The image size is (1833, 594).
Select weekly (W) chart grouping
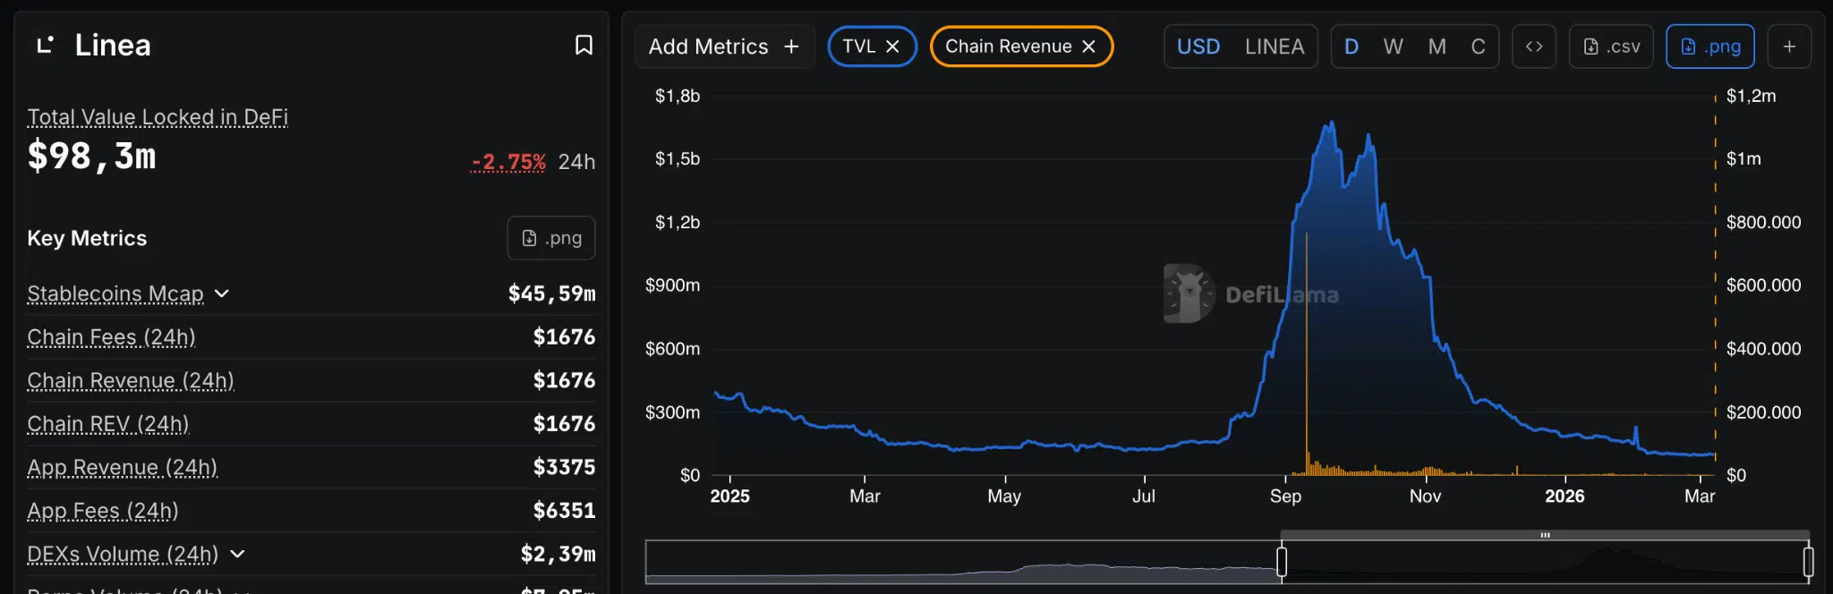point(1393,47)
